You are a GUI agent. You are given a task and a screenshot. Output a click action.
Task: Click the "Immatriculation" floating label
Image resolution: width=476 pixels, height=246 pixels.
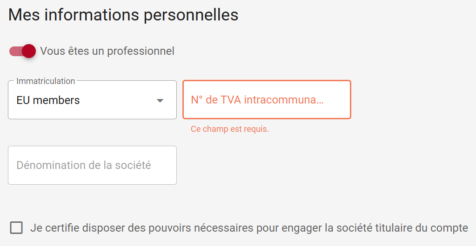[46, 81]
